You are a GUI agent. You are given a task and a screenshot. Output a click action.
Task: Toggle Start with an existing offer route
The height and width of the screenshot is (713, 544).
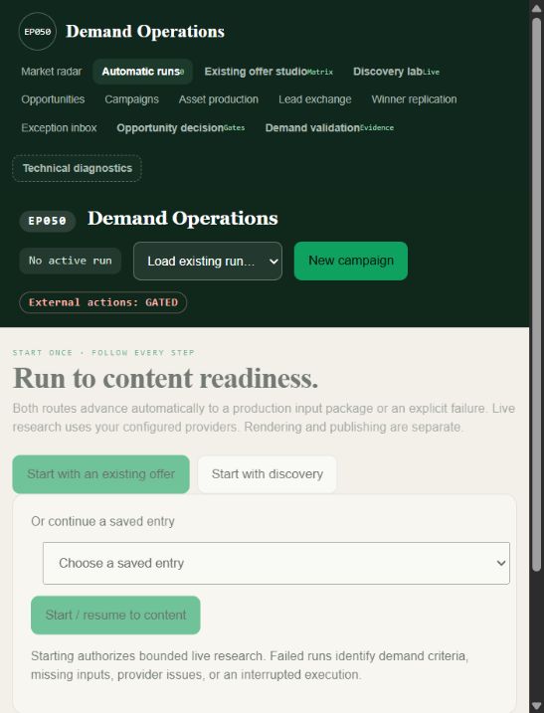[100, 473]
